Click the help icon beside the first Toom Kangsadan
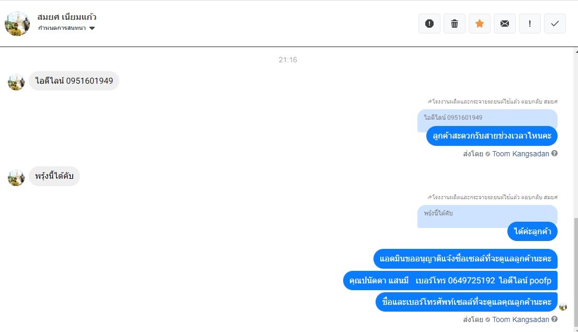Image resolution: width=578 pixels, height=332 pixels. tap(554, 153)
